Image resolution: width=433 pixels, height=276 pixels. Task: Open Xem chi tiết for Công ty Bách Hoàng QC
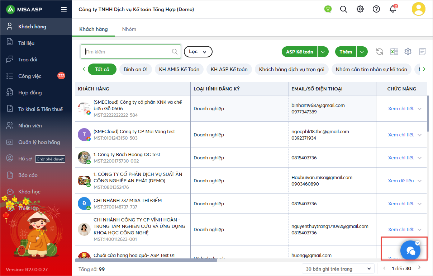click(x=401, y=158)
